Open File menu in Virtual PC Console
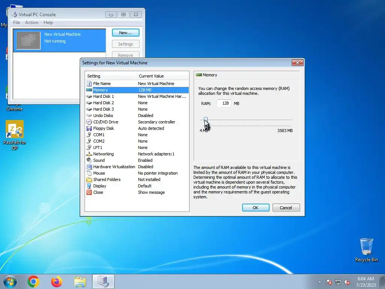385x289 pixels. pyautogui.click(x=17, y=23)
